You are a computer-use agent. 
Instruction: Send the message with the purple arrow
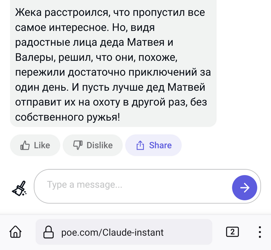[244, 188]
